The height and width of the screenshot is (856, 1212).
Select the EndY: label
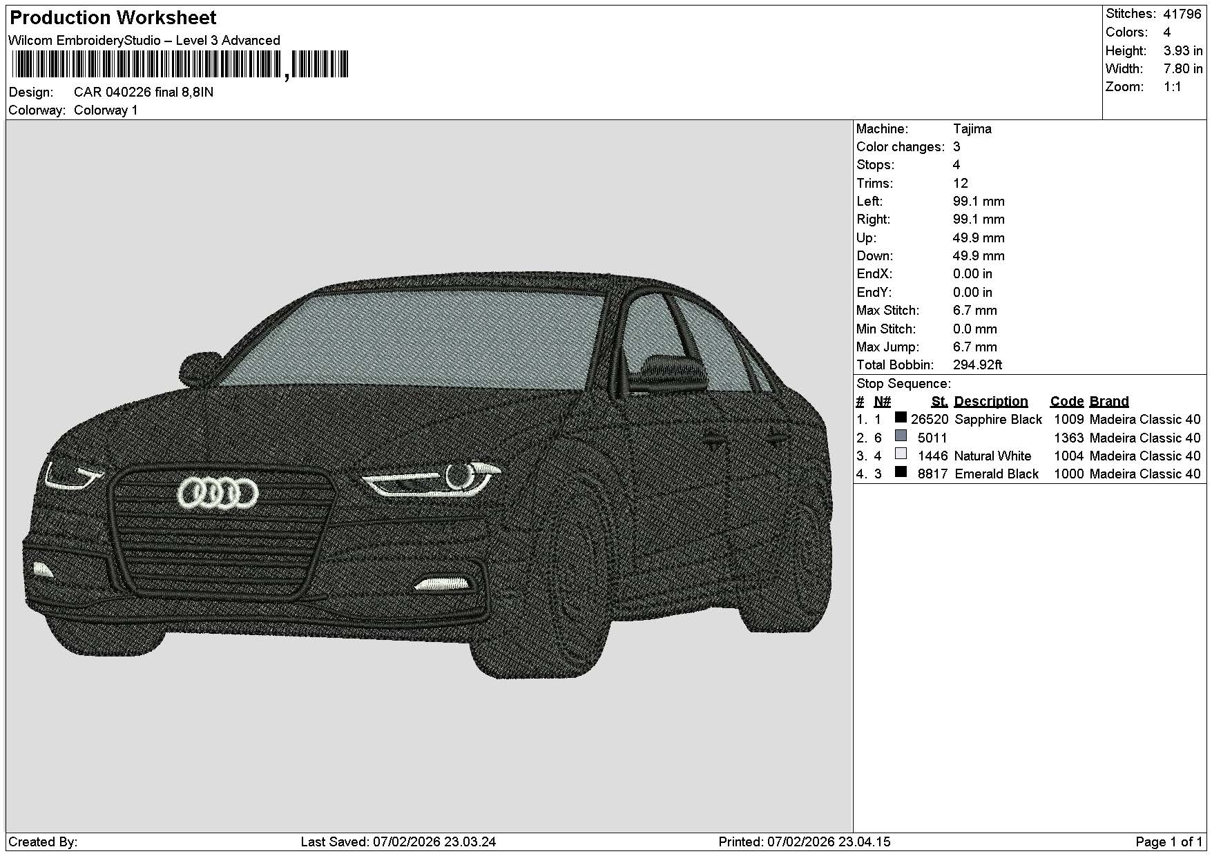873,293
